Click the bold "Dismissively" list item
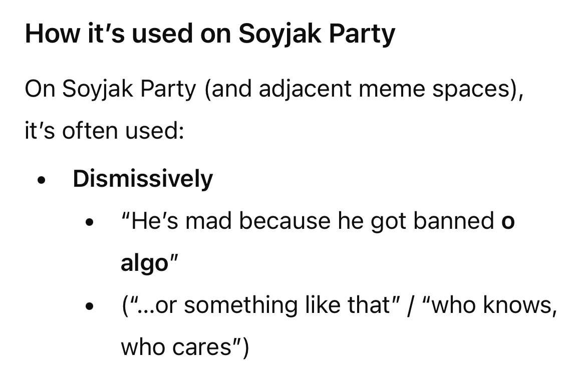This screenshot has width=586, height=370. 143,179
